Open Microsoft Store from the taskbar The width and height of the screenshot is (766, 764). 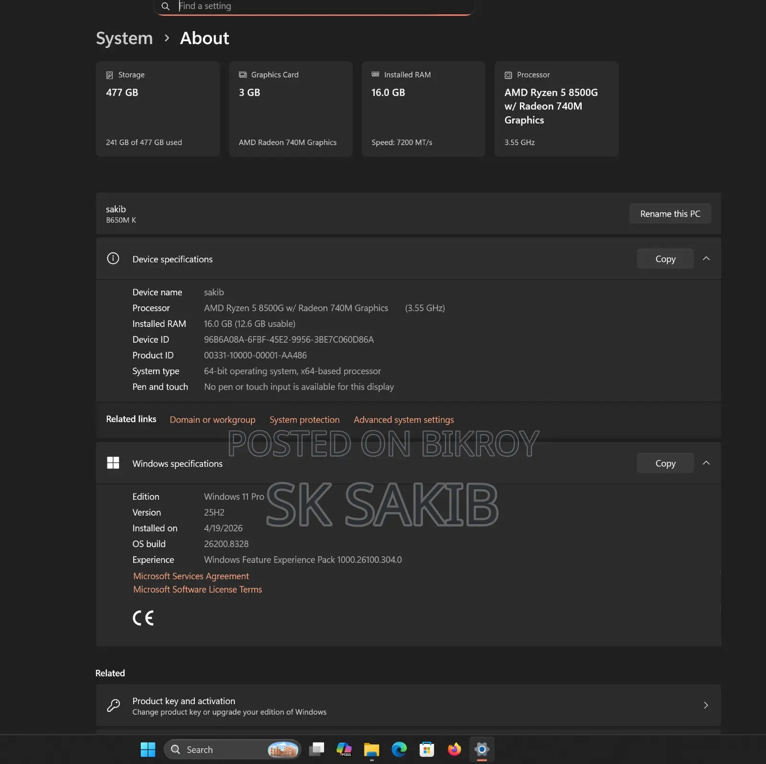pyautogui.click(x=427, y=749)
